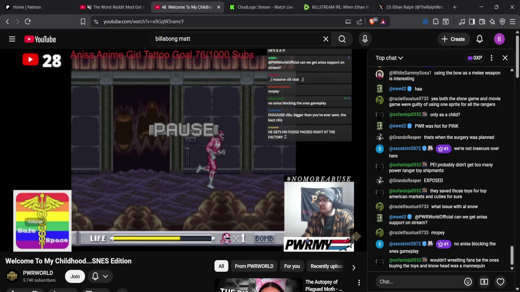Screen dimensions: 520x292
Task: Reload the page
Action: pos(28,21)
